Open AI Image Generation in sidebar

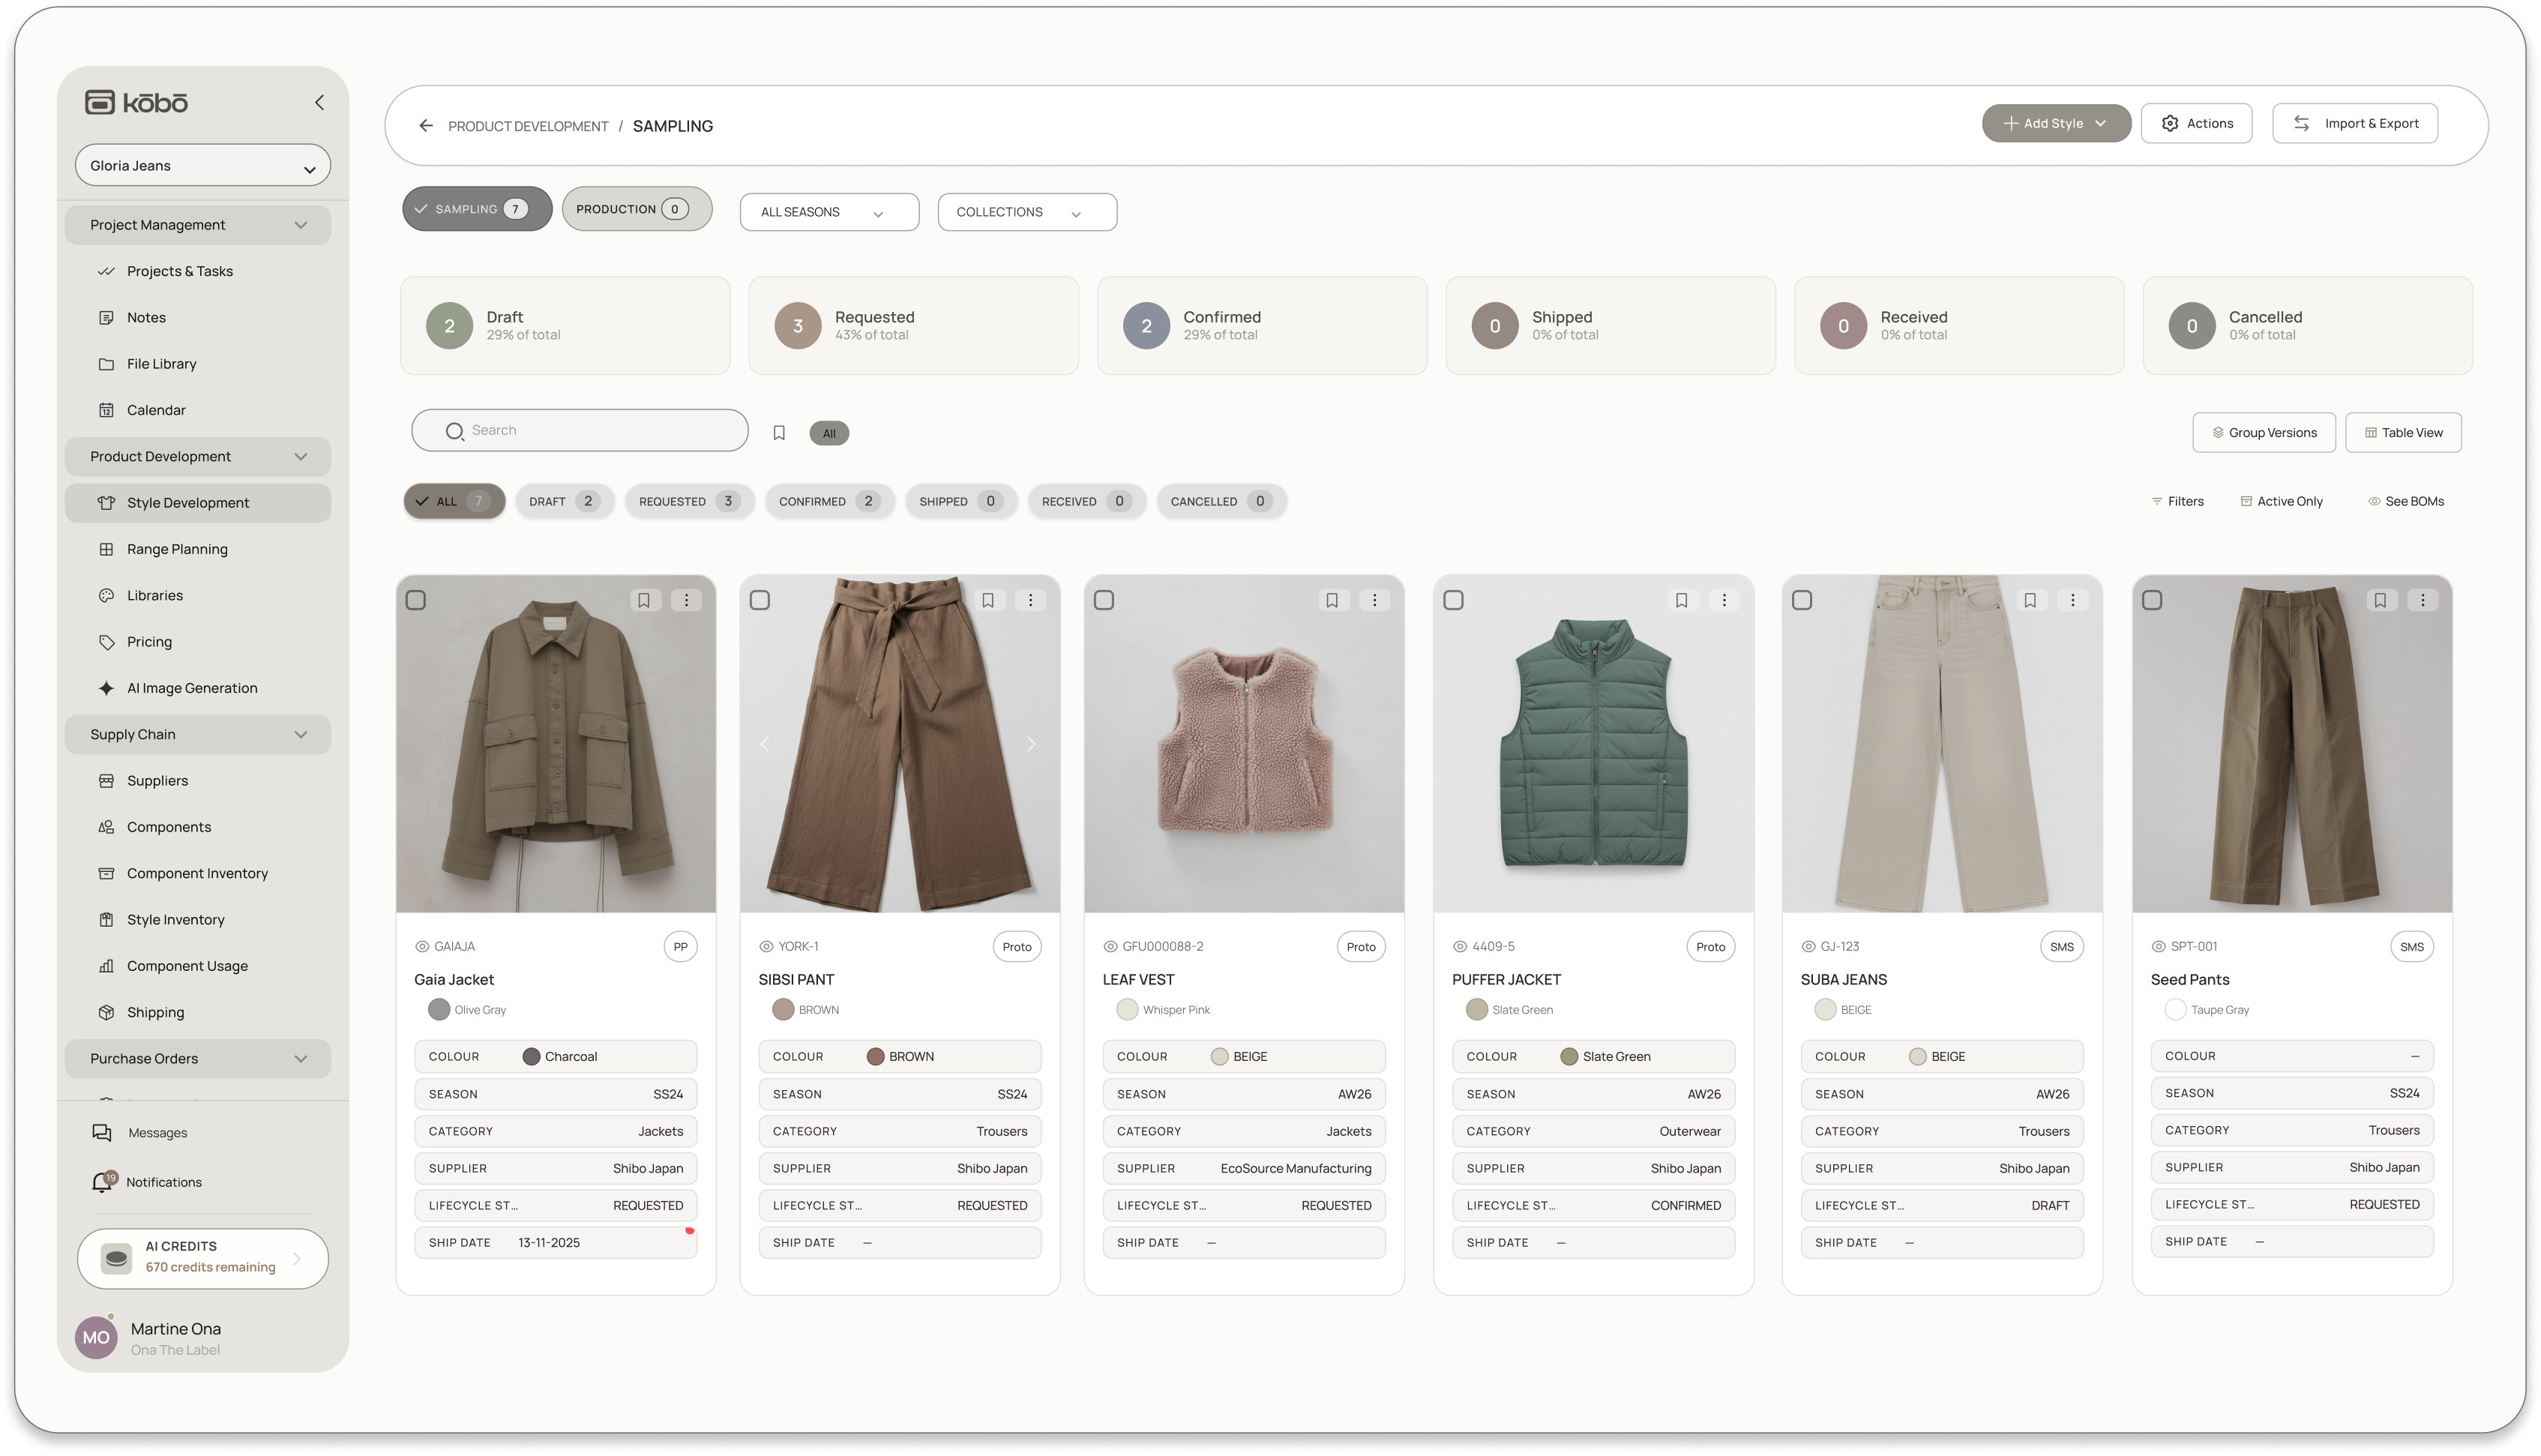pos(192,688)
